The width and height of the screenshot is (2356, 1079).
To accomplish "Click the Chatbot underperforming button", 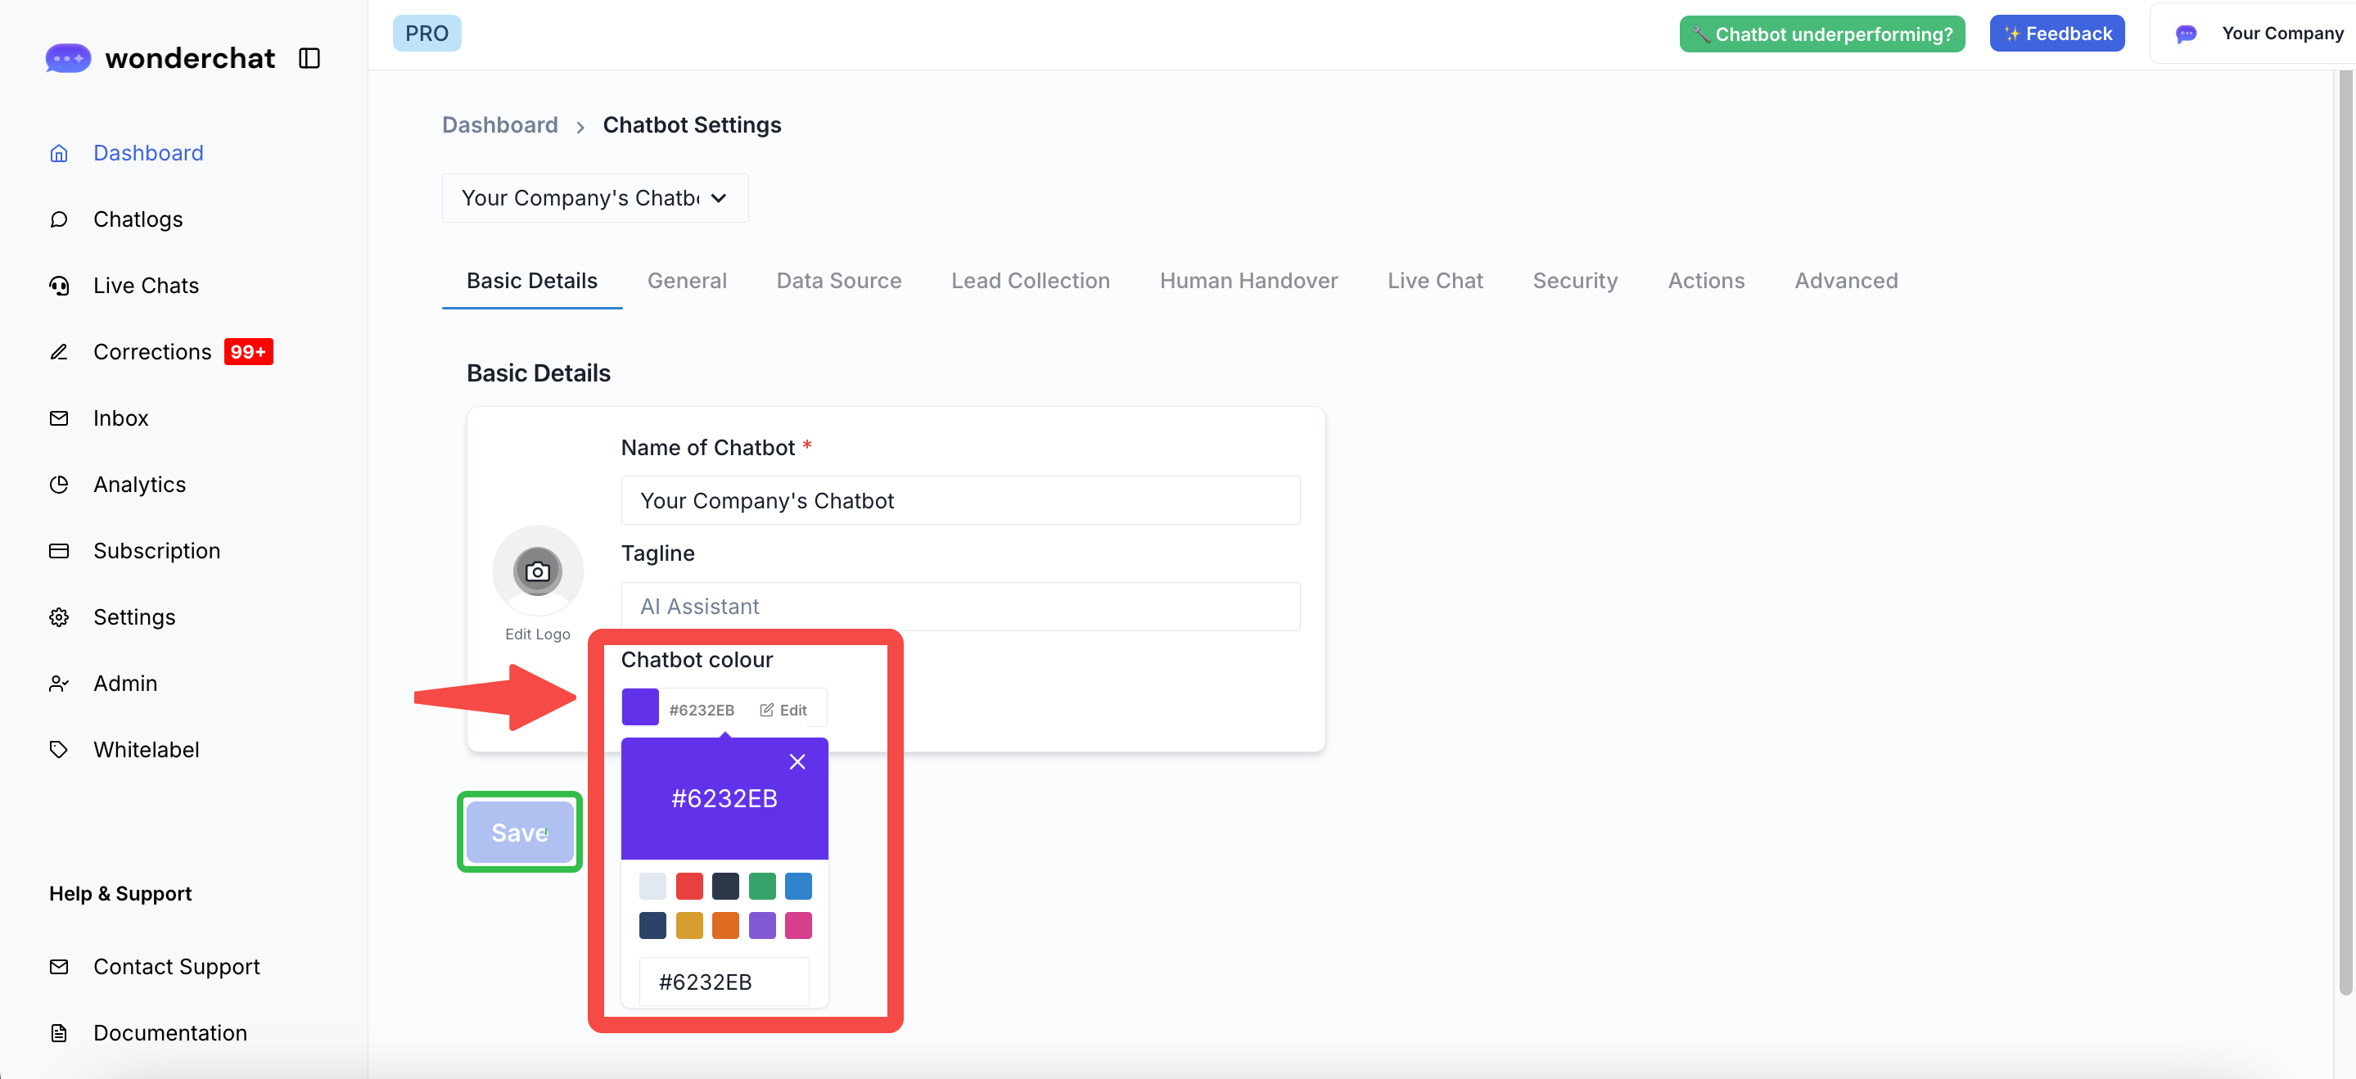I will tap(1821, 34).
